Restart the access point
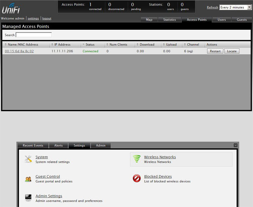Screen dimensions: 253x207 pos(215,51)
